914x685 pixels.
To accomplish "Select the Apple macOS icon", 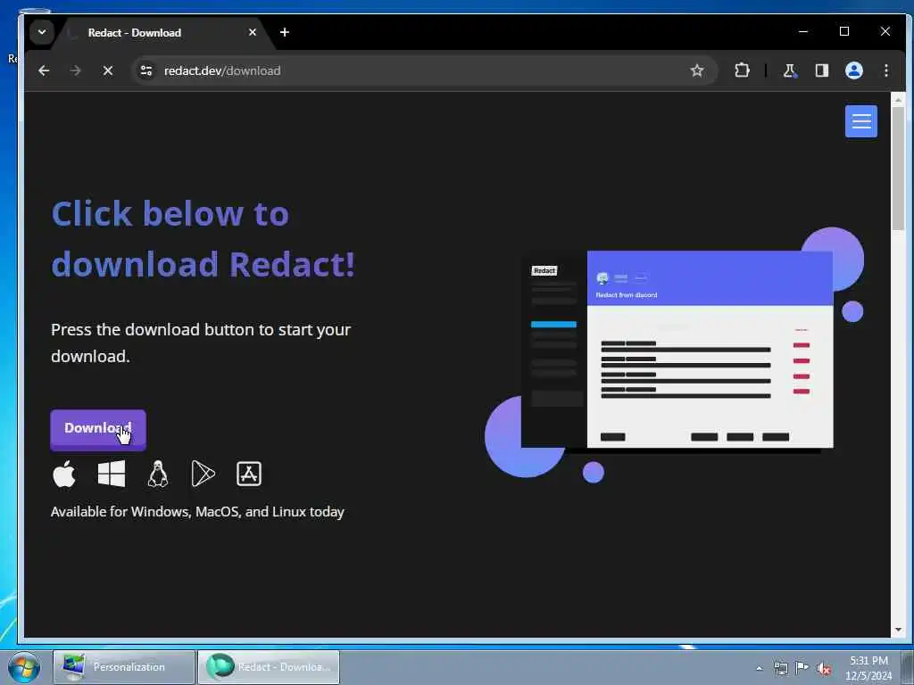I will pyautogui.click(x=64, y=474).
